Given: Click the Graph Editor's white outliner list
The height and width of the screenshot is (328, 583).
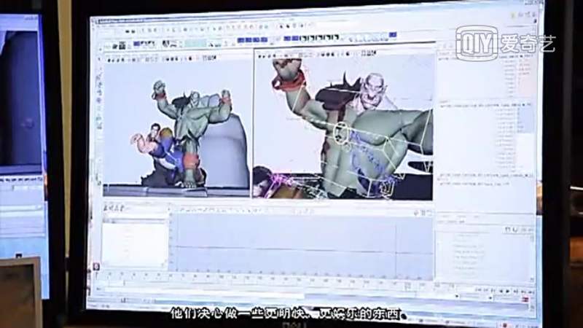Looking at the screenshot, I should pyautogui.click(x=135, y=243).
